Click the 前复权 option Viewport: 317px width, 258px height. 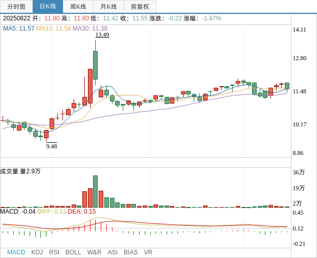click(x=140, y=7)
